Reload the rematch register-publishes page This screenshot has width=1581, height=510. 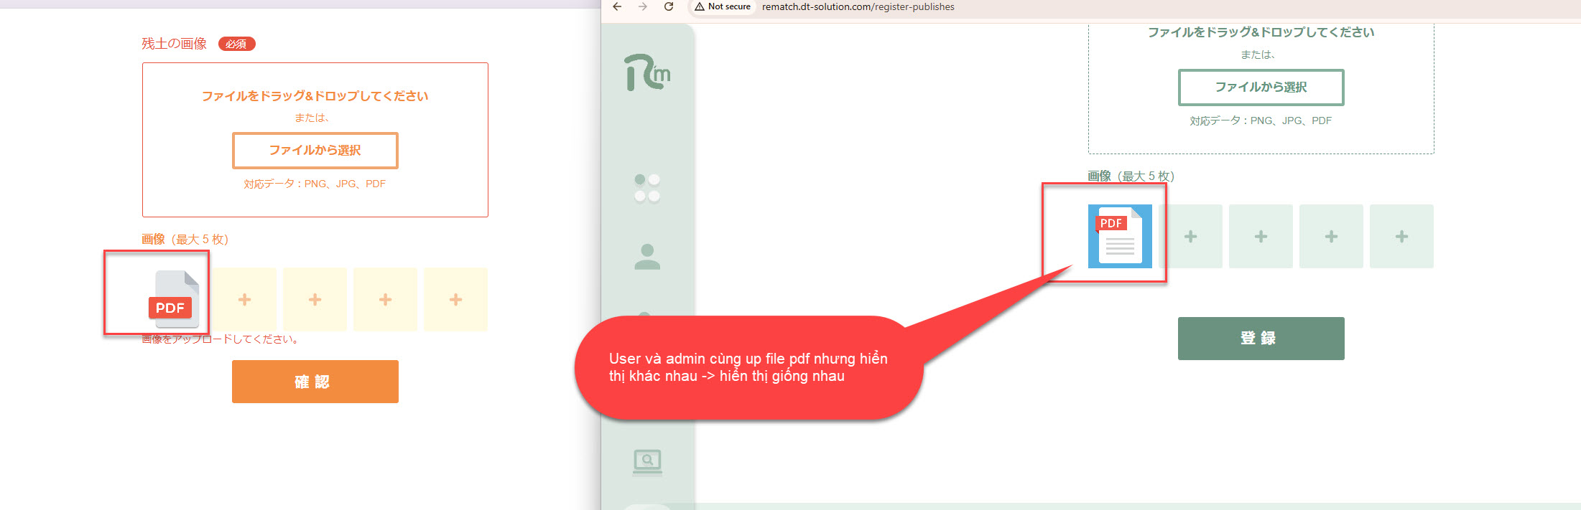coord(669,7)
